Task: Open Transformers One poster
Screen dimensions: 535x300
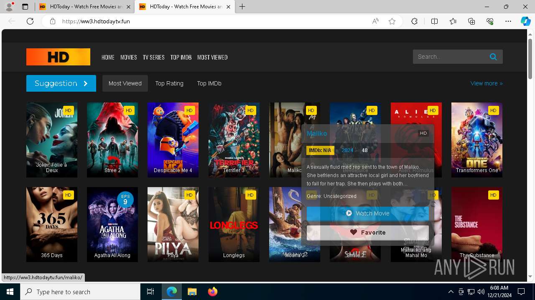Action: 477,140
